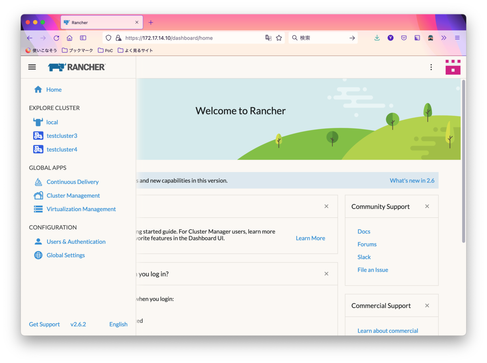Open the よく見るサイト bookmarks folder

(x=135, y=50)
